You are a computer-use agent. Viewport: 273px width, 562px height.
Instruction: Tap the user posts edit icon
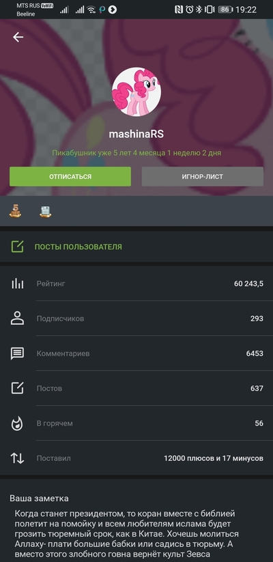pyautogui.click(x=17, y=247)
